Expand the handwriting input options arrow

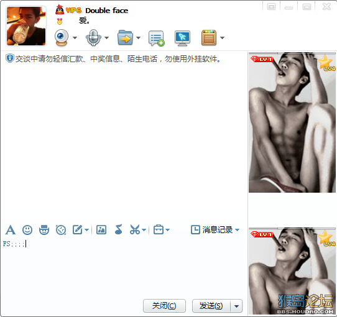tap(86, 230)
